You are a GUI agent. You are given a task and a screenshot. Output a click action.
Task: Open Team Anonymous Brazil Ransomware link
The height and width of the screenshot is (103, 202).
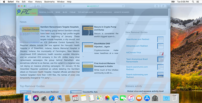click(x=137, y=60)
